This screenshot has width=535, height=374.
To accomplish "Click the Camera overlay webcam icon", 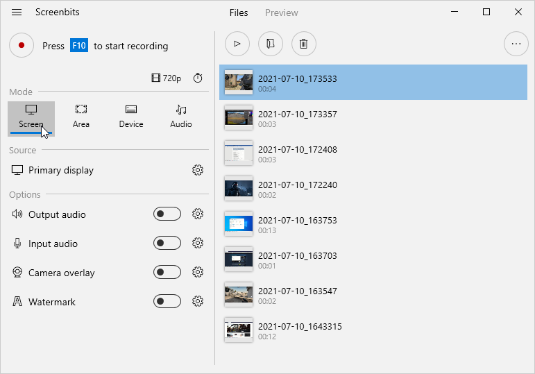I will pyautogui.click(x=17, y=272).
